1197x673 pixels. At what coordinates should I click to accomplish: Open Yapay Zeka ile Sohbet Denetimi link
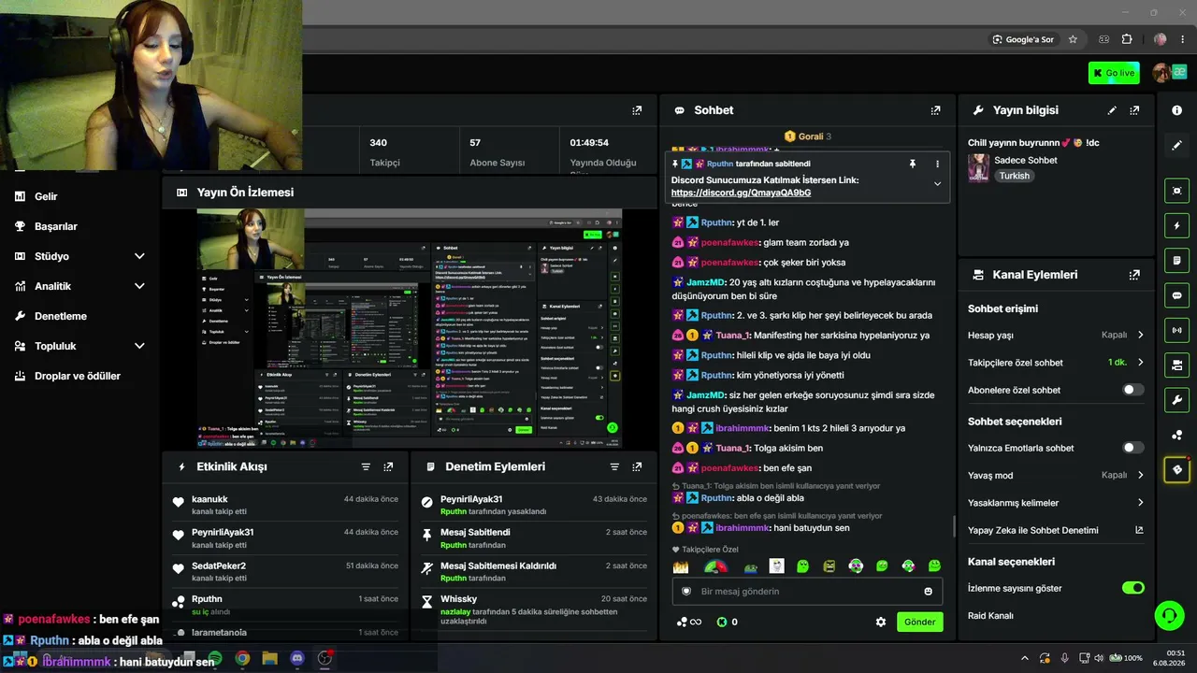pos(1056,530)
